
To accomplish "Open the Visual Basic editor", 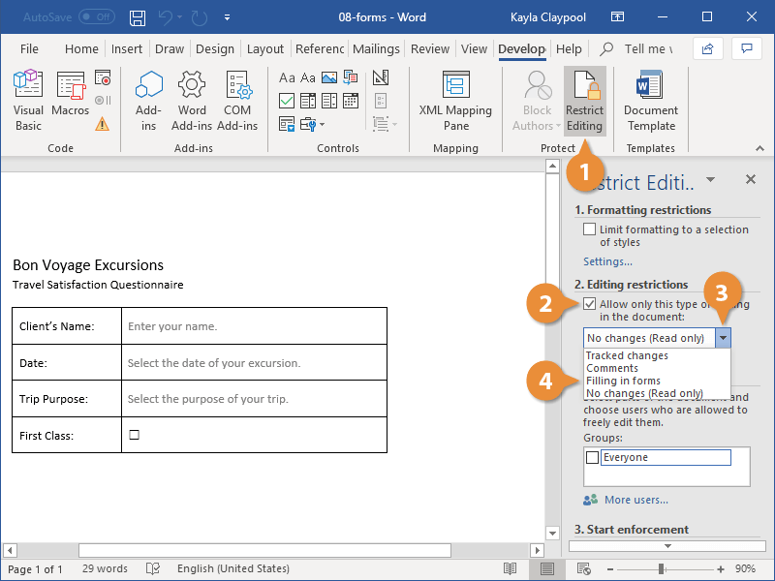I will pos(28,101).
